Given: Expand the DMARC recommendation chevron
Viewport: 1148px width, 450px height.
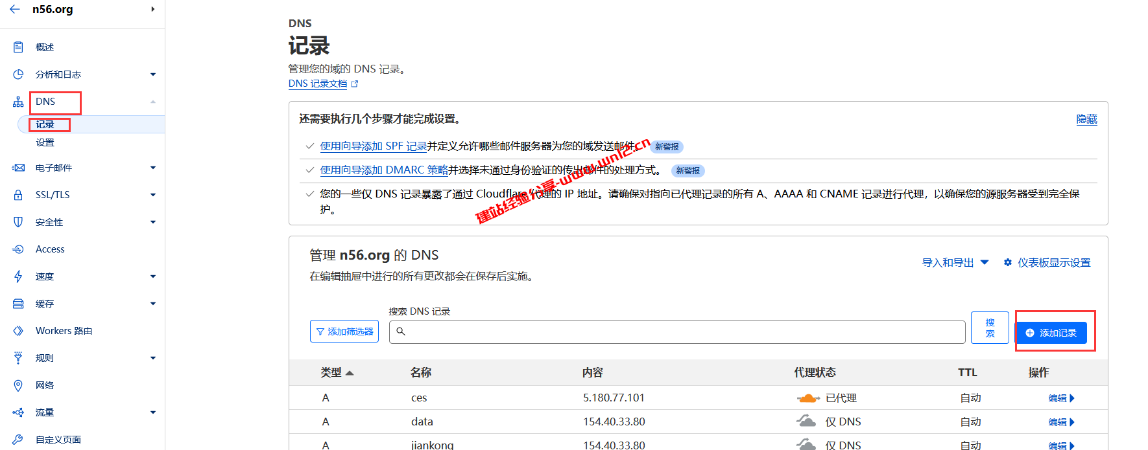Looking at the screenshot, I should tap(310, 170).
